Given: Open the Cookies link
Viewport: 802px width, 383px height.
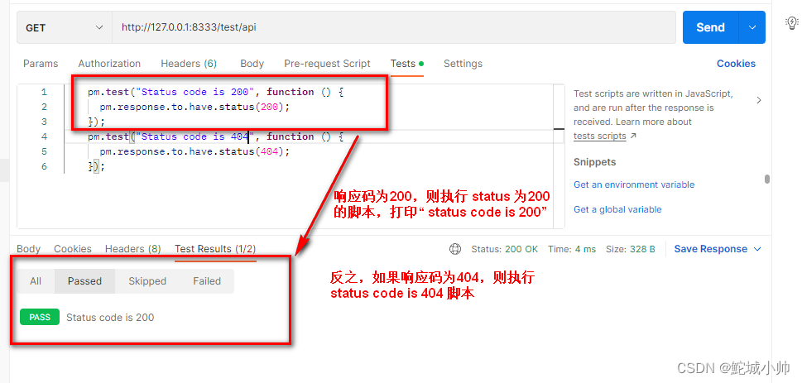Looking at the screenshot, I should click(x=736, y=64).
